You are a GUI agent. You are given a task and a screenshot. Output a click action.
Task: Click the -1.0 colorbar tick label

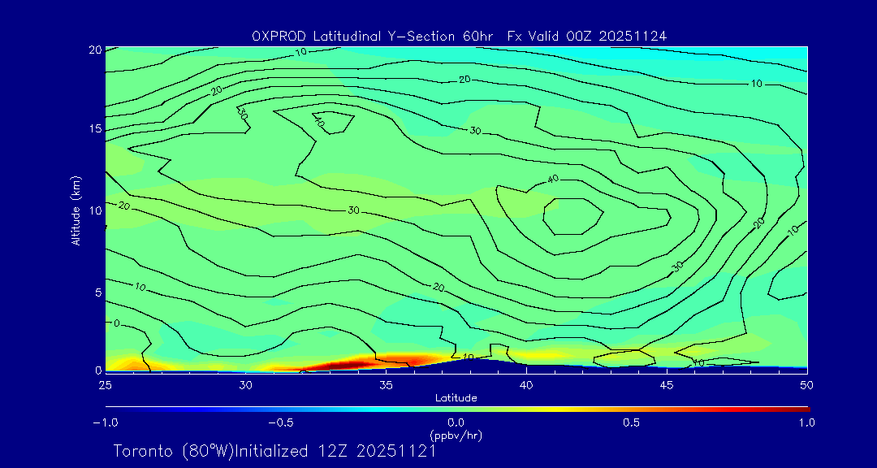tap(105, 422)
